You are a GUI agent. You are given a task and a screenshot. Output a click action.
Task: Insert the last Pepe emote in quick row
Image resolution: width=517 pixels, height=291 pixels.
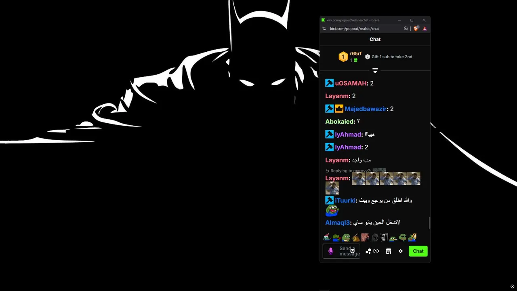[x=412, y=237]
